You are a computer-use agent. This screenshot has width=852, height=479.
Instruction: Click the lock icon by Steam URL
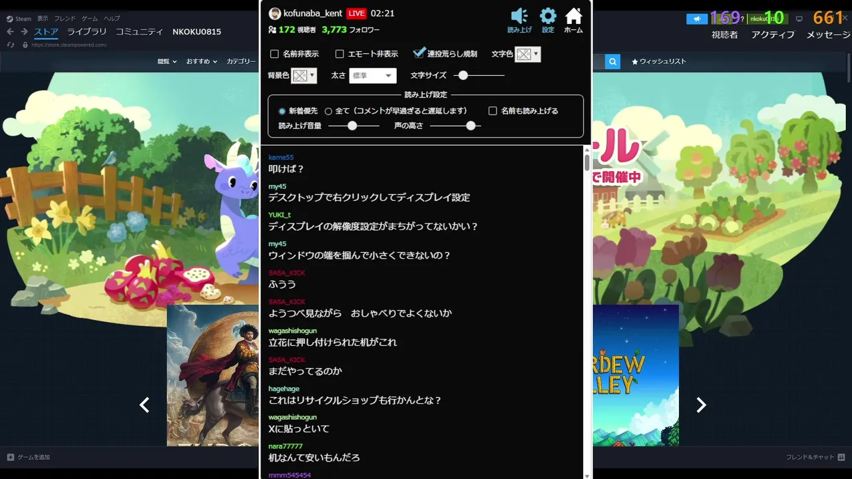click(25, 45)
